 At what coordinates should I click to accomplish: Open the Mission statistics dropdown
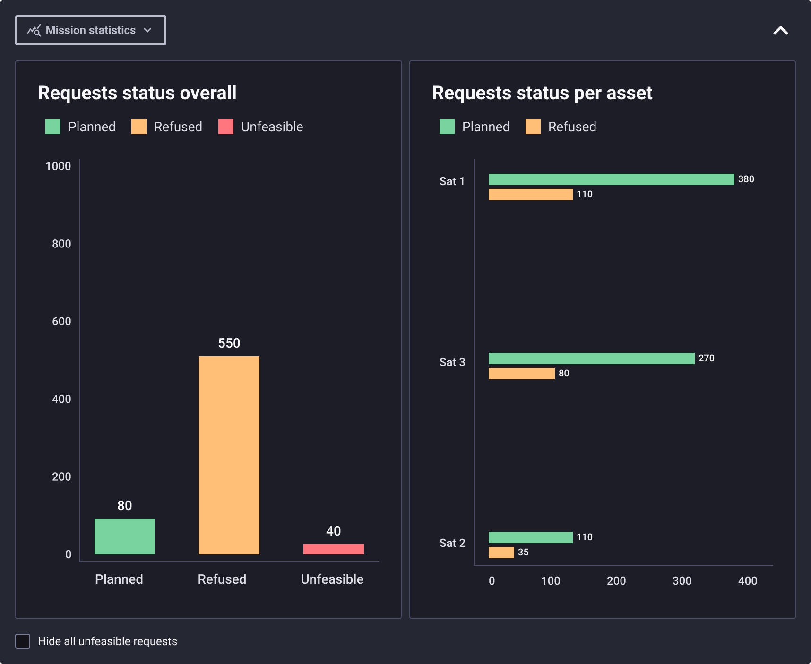point(91,30)
